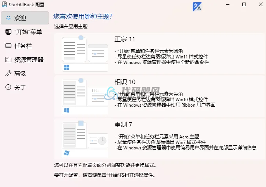Select the 正宗 11 theme preview image
Viewport: 266px width, 187px height.
coord(85,53)
